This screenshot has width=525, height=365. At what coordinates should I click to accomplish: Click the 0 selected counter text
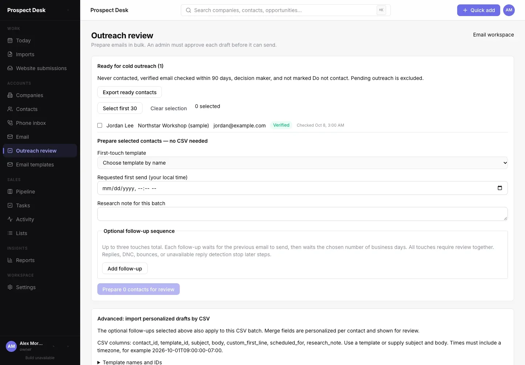coord(207,106)
